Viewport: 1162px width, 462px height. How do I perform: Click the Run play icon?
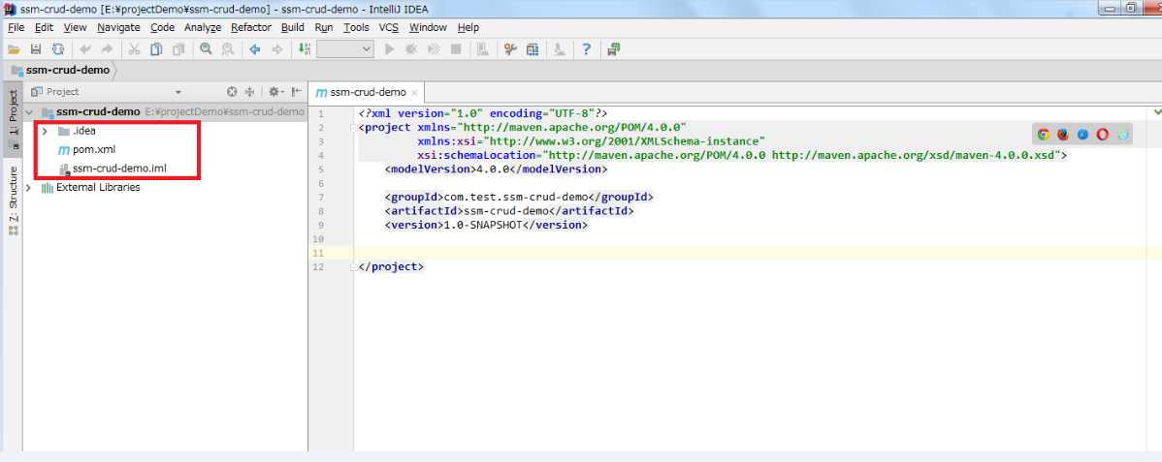tap(389, 49)
